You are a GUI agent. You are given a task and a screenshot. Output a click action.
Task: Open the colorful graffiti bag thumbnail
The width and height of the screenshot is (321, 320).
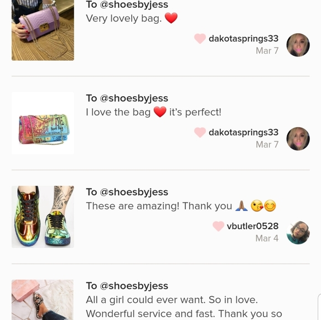point(43,123)
